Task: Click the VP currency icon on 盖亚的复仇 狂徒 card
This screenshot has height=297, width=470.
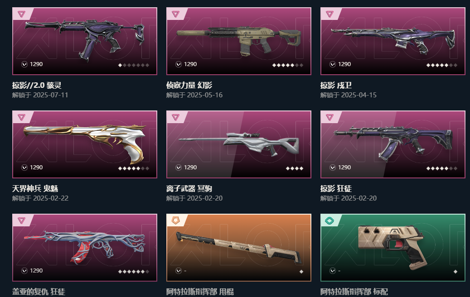Action: pos(24,271)
